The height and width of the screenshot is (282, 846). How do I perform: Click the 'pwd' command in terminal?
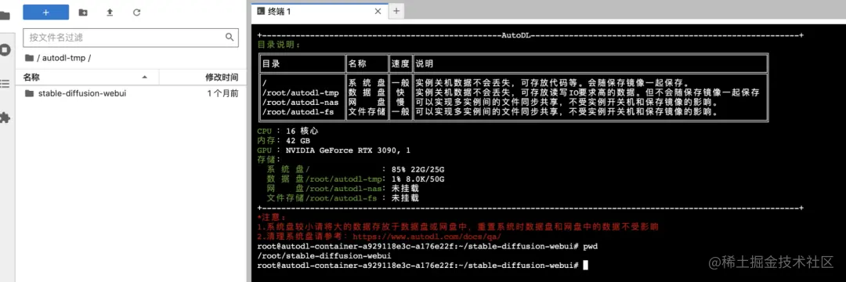(x=591, y=247)
